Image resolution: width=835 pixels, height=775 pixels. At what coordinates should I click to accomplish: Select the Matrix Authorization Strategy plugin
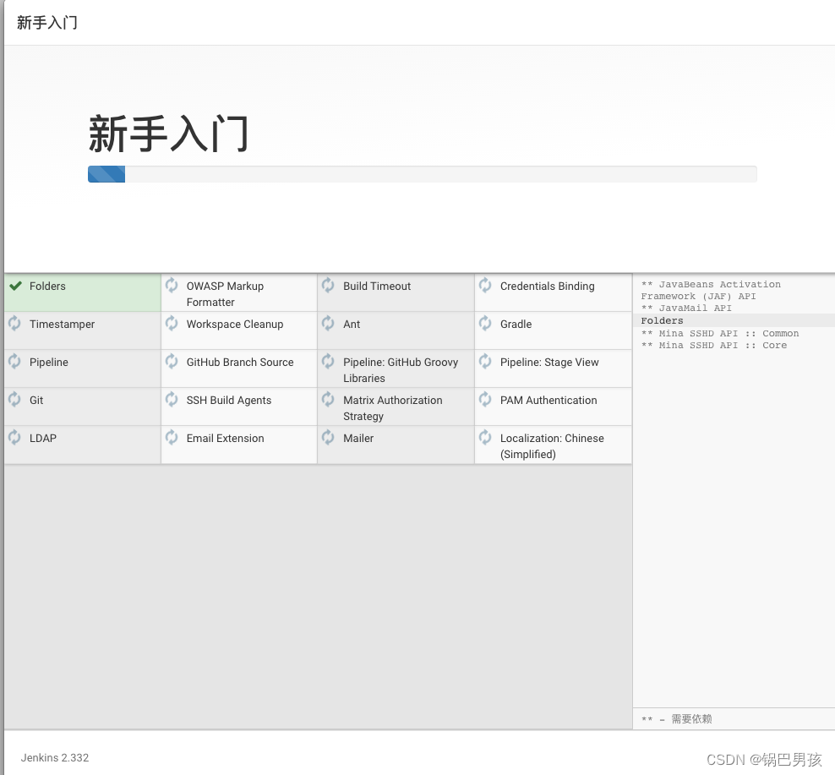395,407
